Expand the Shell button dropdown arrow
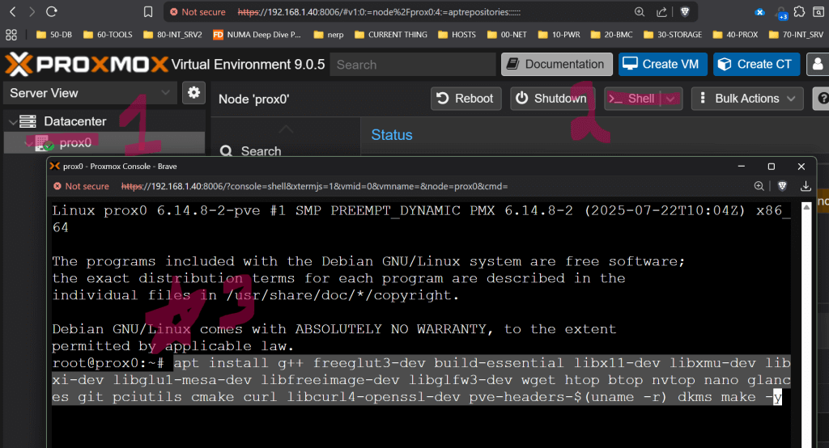The width and height of the screenshot is (829, 448). pos(672,99)
